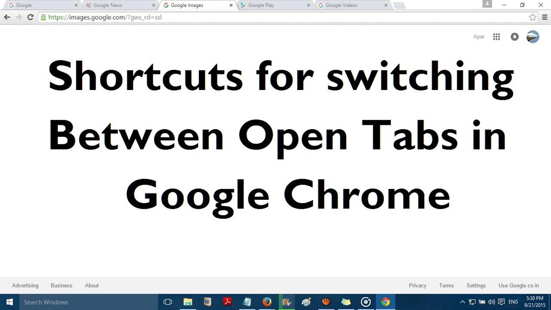Bookmark this page with the star icon
The height and width of the screenshot is (310, 551).
tap(532, 17)
